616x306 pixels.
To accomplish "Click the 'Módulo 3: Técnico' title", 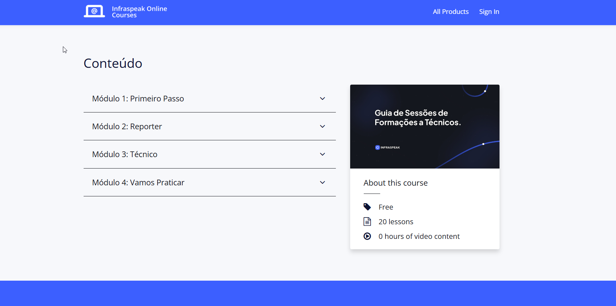I will [x=125, y=154].
